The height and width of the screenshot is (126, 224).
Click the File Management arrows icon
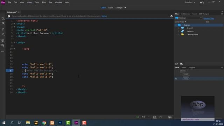point(3,23)
